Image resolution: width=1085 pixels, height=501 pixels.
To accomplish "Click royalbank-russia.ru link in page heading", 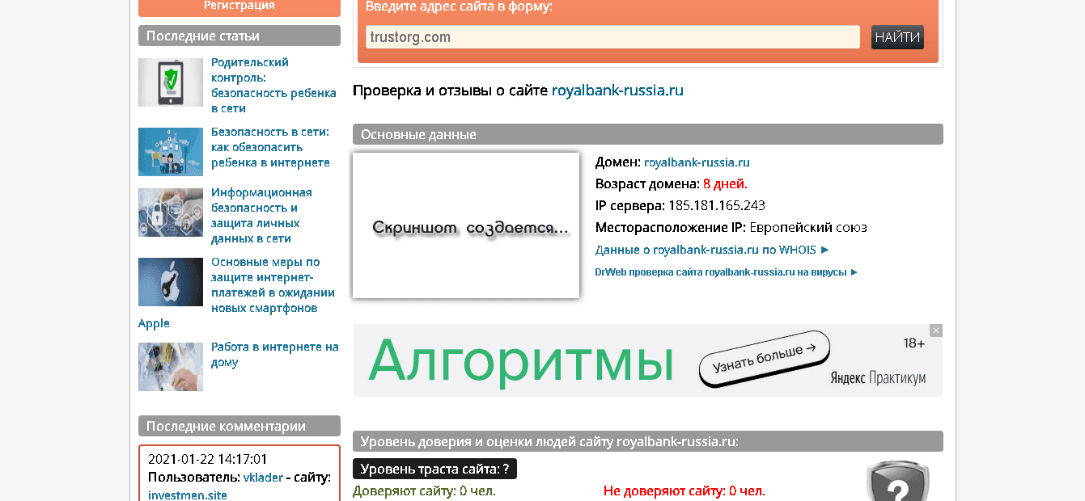I will 617,91.
